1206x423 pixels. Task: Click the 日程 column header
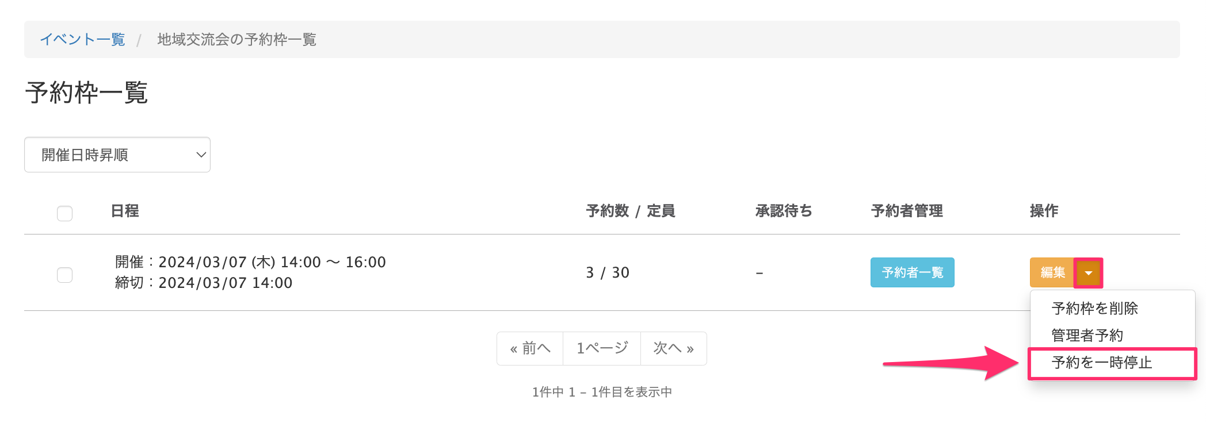click(125, 211)
